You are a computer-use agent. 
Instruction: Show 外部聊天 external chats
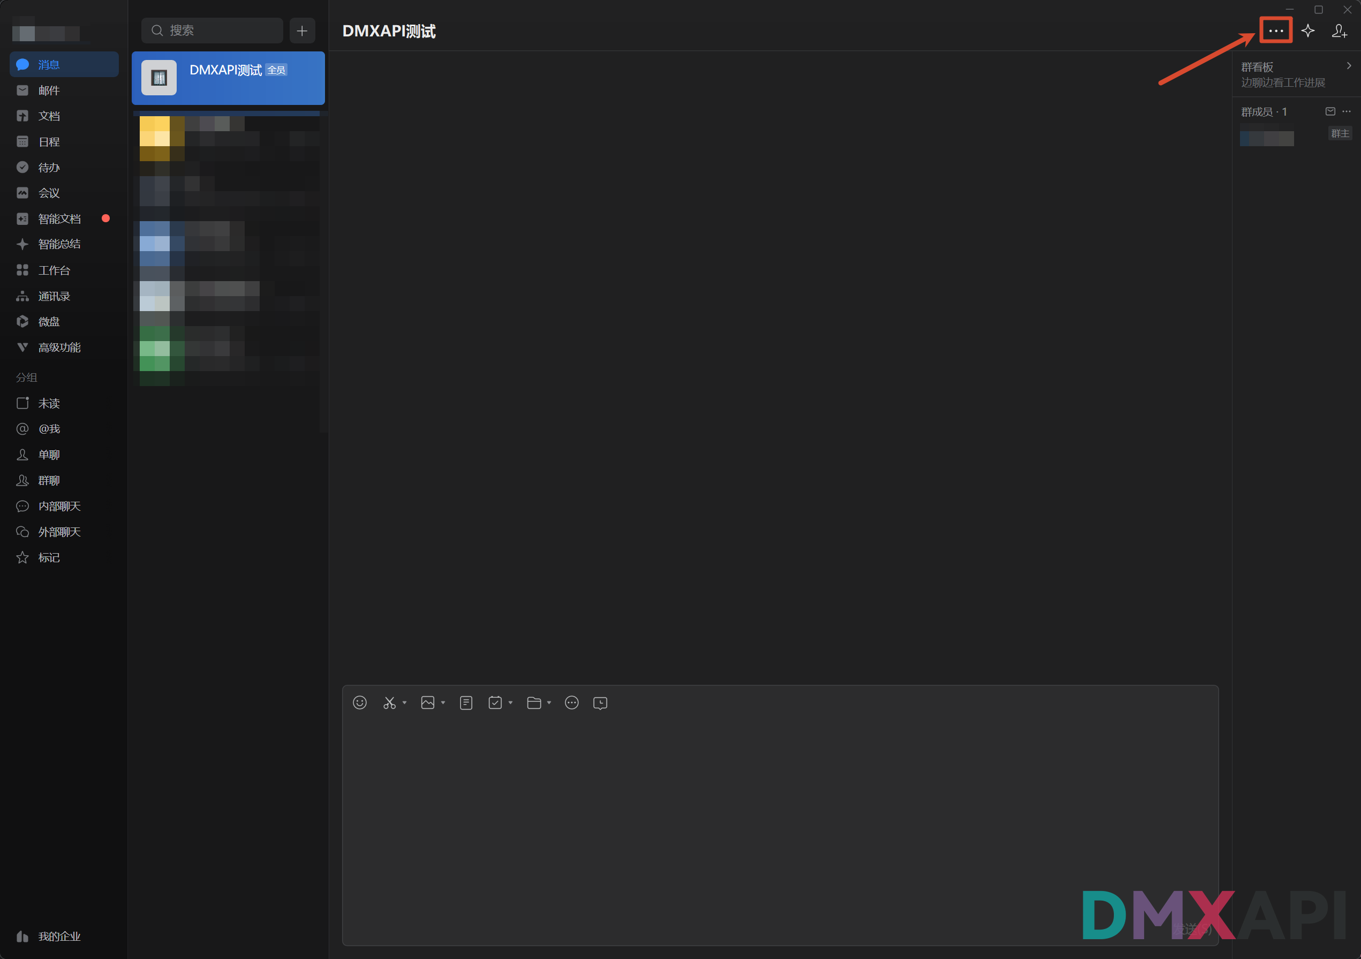[x=64, y=532]
